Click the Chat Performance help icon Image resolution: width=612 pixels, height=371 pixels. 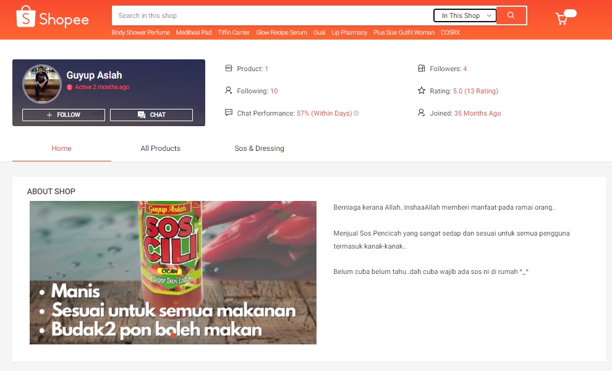tap(356, 114)
